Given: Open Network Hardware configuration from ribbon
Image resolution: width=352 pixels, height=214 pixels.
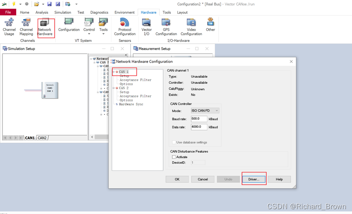Looking at the screenshot, I should [45, 27].
